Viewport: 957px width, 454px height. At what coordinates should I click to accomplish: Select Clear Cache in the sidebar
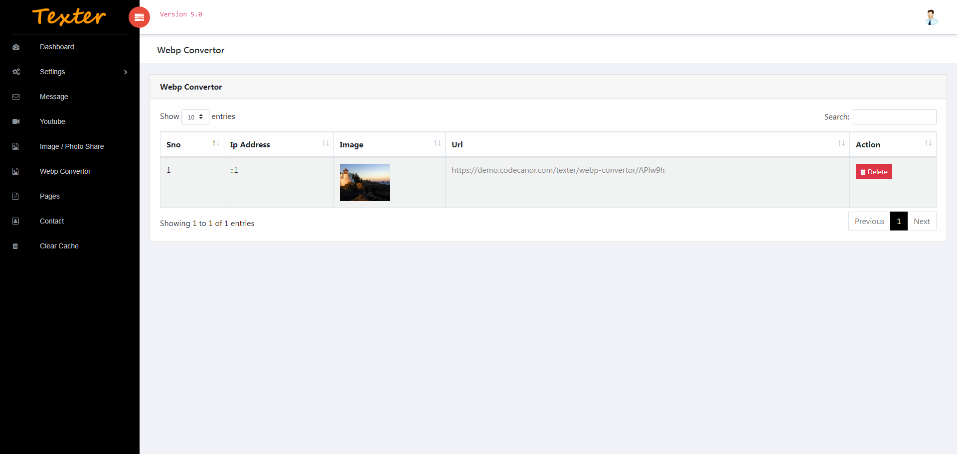(59, 246)
